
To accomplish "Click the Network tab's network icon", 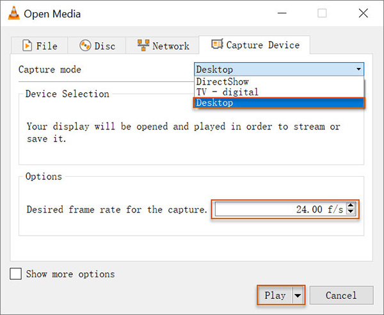I will coord(143,45).
